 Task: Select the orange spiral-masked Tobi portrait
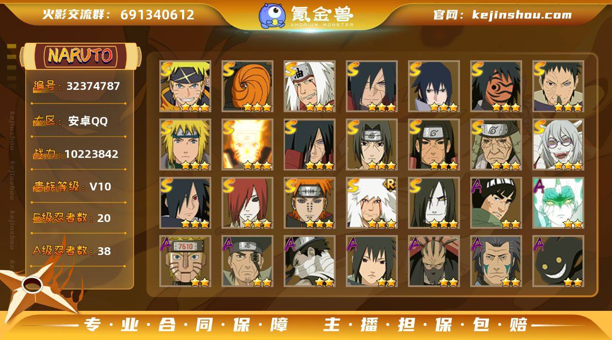[x=247, y=86]
